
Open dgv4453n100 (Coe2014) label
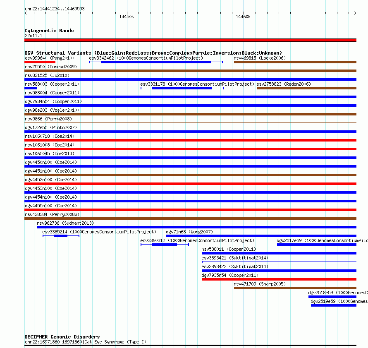[x=51, y=188]
